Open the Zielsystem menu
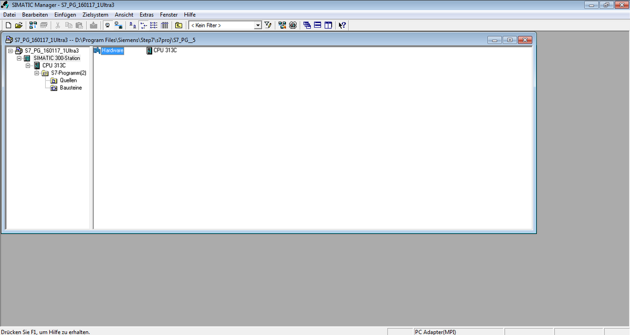Image resolution: width=630 pixels, height=335 pixels. click(x=95, y=15)
